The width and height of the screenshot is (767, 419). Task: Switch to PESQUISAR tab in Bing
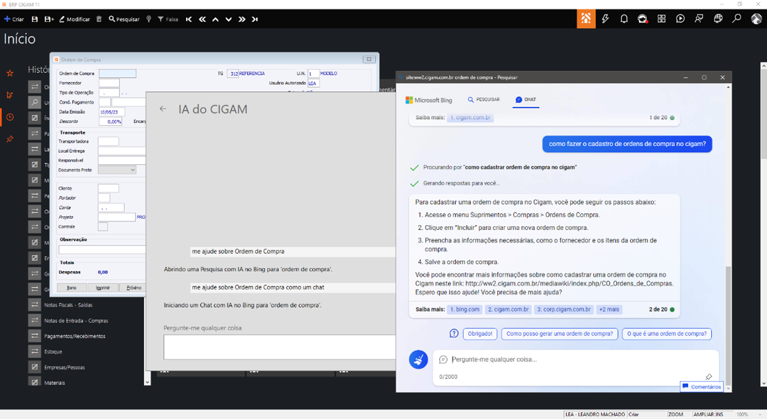[x=484, y=100]
